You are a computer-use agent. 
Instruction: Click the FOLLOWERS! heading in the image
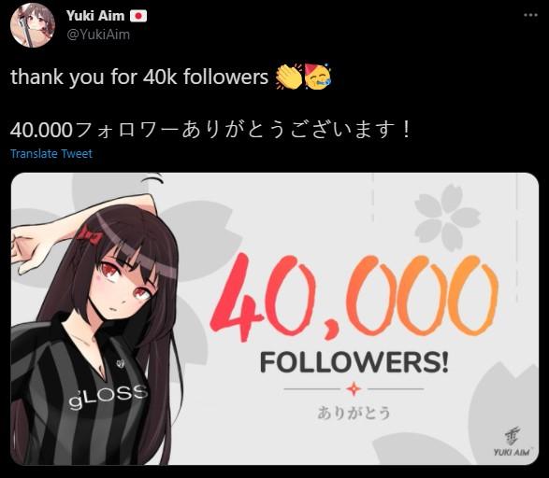[354, 362]
